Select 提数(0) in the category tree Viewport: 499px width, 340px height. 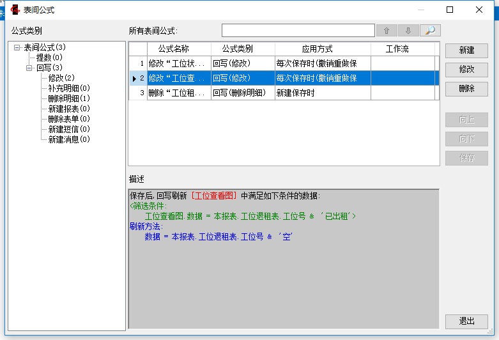49,58
